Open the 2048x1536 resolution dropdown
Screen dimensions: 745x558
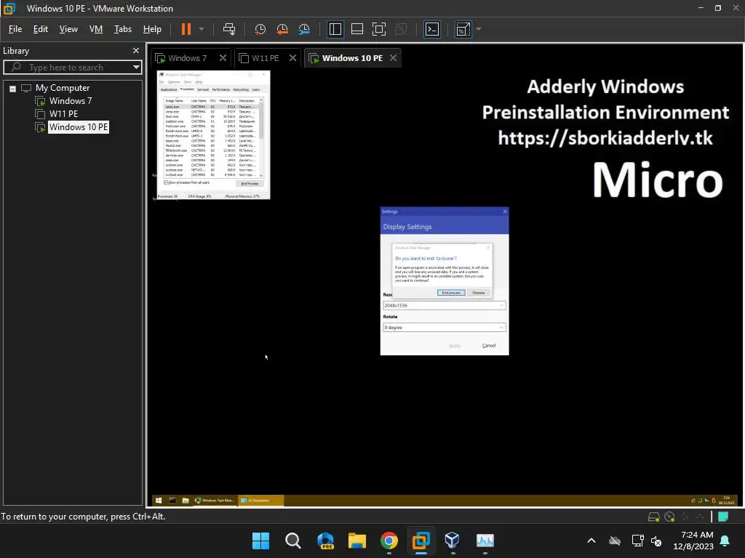[445, 306]
